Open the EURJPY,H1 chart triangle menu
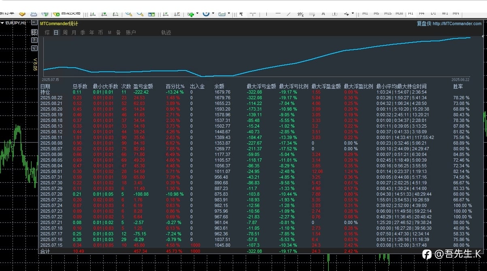This screenshot has height=271, width=487. click(2, 23)
